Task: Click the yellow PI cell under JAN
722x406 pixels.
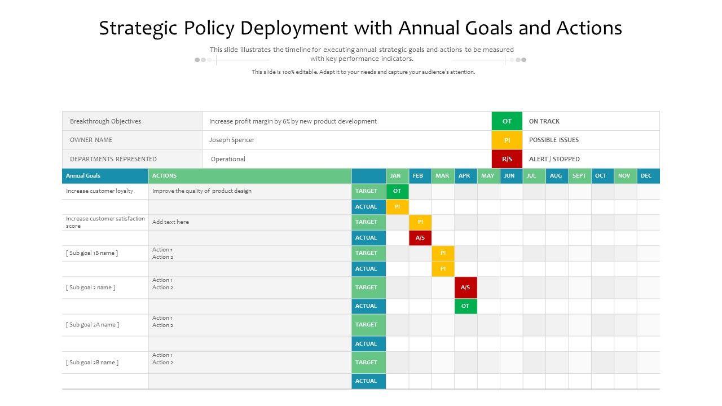Action: [x=397, y=207]
